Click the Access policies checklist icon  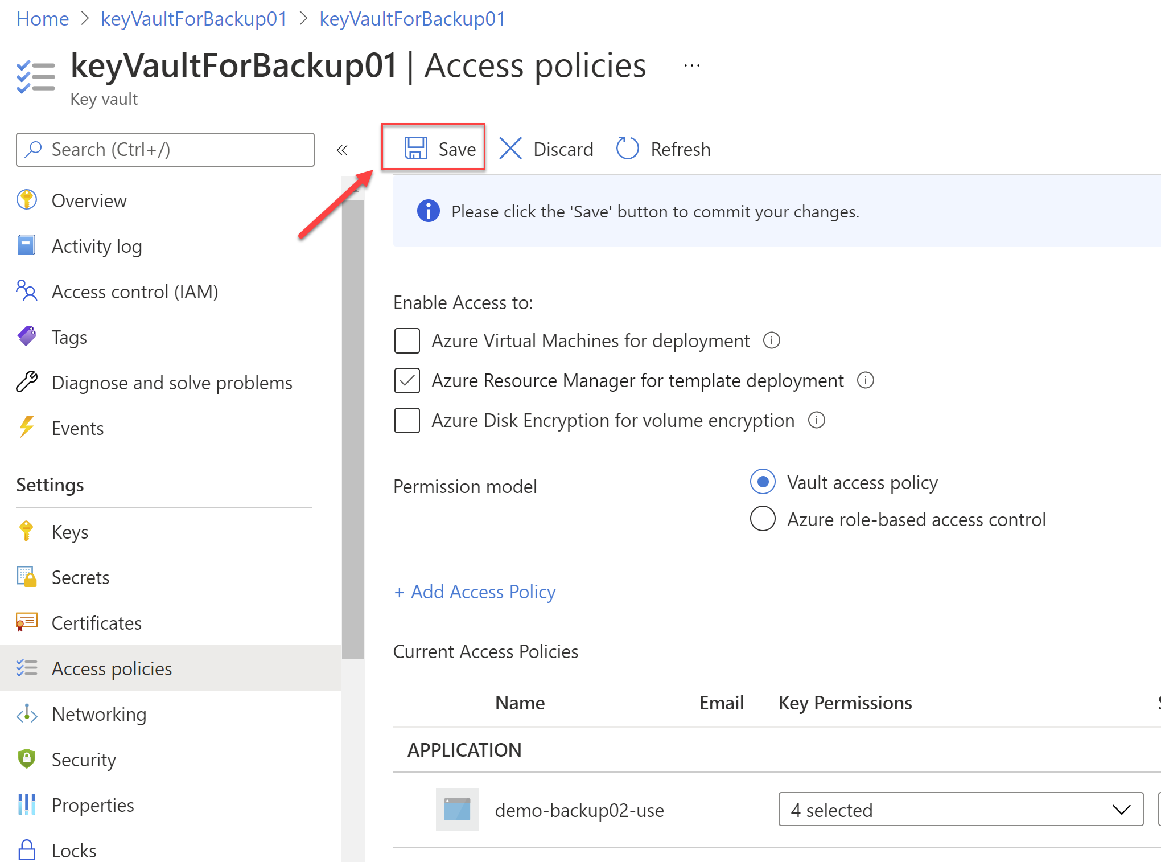(27, 668)
